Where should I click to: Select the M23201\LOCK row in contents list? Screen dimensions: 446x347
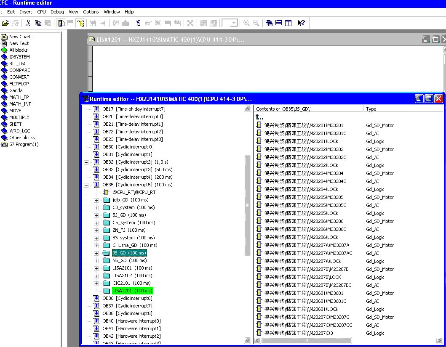[301, 141]
